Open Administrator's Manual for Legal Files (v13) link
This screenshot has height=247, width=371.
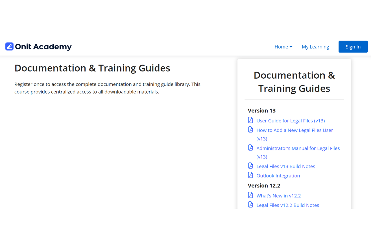pos(298,152)
